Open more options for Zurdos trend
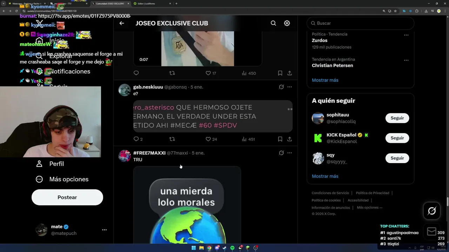449x252 pixels. pos(406,35)
